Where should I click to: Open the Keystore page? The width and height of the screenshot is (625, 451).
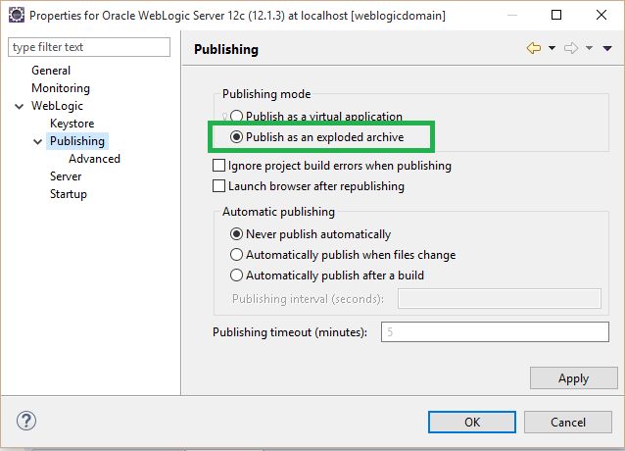click(72, 124)
